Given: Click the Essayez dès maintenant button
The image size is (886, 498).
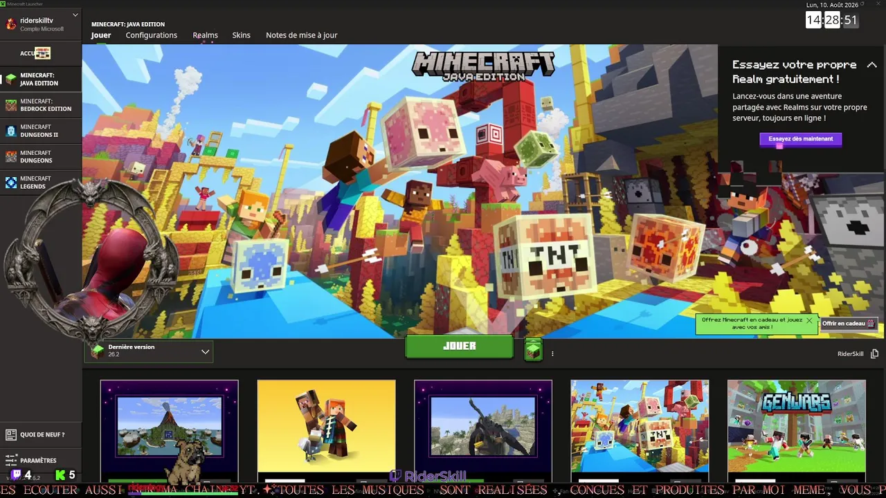Looking at the screenshot, I should [x=801, y=139].
